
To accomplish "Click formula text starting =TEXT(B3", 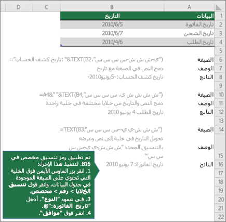I will [x=111, y=129].
